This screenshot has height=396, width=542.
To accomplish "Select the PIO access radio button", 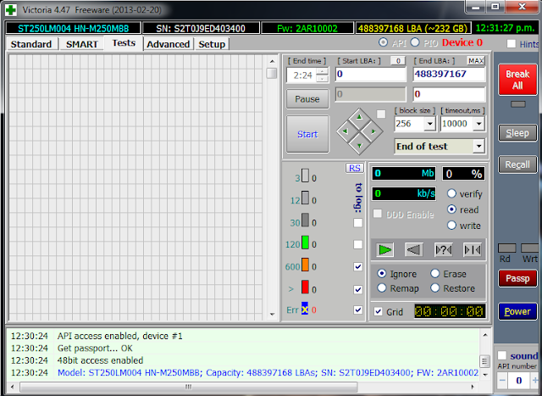I will [x=415, y=42].
